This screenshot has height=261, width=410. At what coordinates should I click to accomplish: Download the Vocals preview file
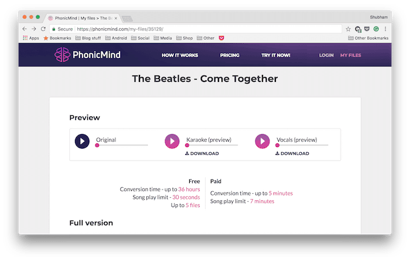coord(292,153)
